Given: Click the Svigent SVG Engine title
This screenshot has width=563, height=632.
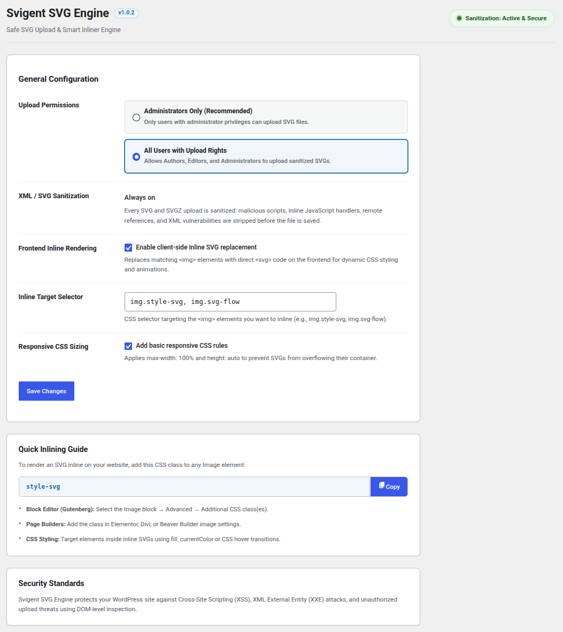Looking at the screenshot, I should point(58,13).
